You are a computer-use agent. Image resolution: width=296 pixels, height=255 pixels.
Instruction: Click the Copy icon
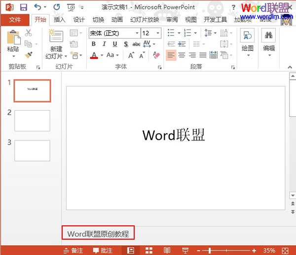28,44
